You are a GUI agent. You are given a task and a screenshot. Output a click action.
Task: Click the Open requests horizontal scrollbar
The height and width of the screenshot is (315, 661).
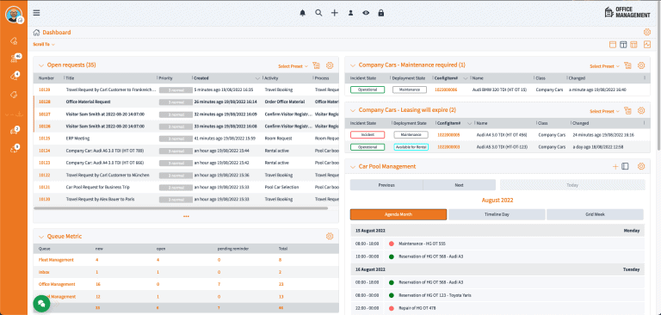[x=181, y=208]
